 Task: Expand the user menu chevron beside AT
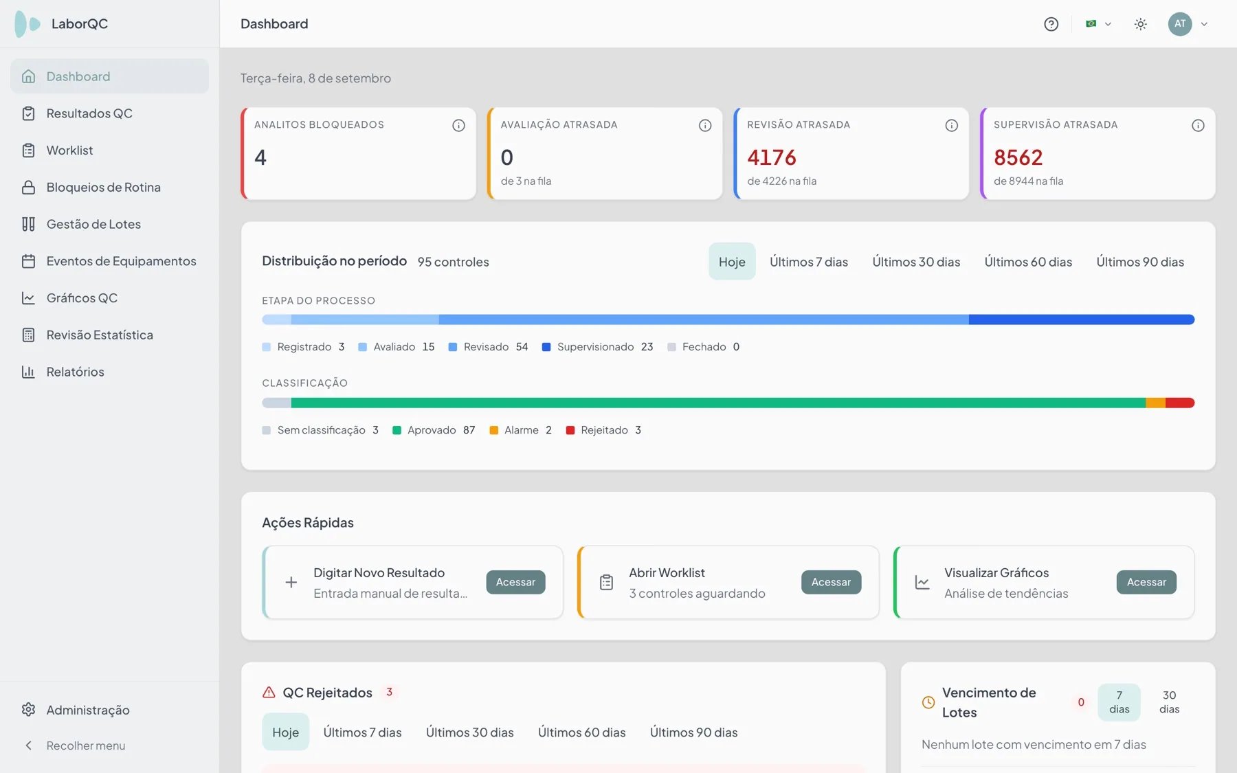click(1204, 24)
